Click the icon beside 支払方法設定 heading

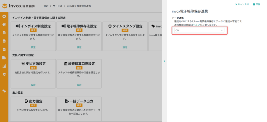(23, 64)
